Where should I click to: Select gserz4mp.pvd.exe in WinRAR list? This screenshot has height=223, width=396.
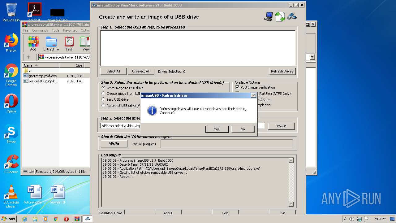pos(56,76)
